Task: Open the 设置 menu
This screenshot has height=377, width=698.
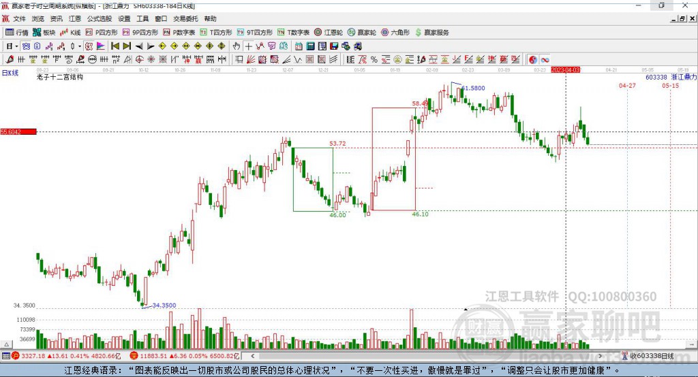Action: (x=124, y=18)
